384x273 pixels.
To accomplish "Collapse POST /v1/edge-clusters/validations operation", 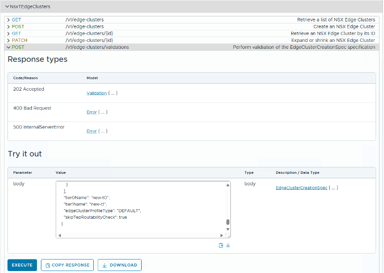I will point(8,47).
